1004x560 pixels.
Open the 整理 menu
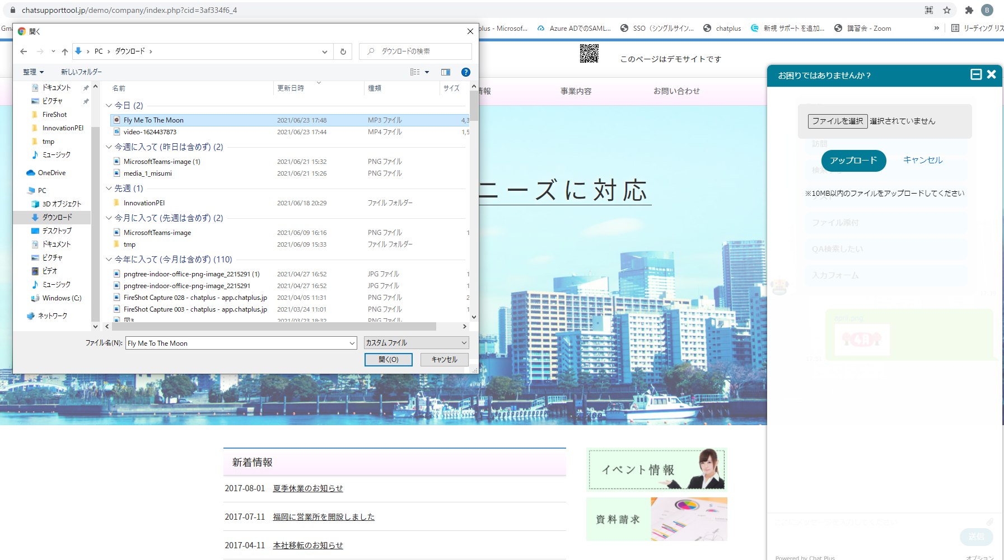pyautogui.click(x=33, y=72)
